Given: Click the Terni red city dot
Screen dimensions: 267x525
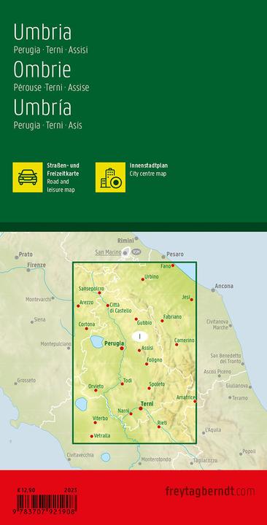Looking at the screenshot, I should click(x=141, y=408).
